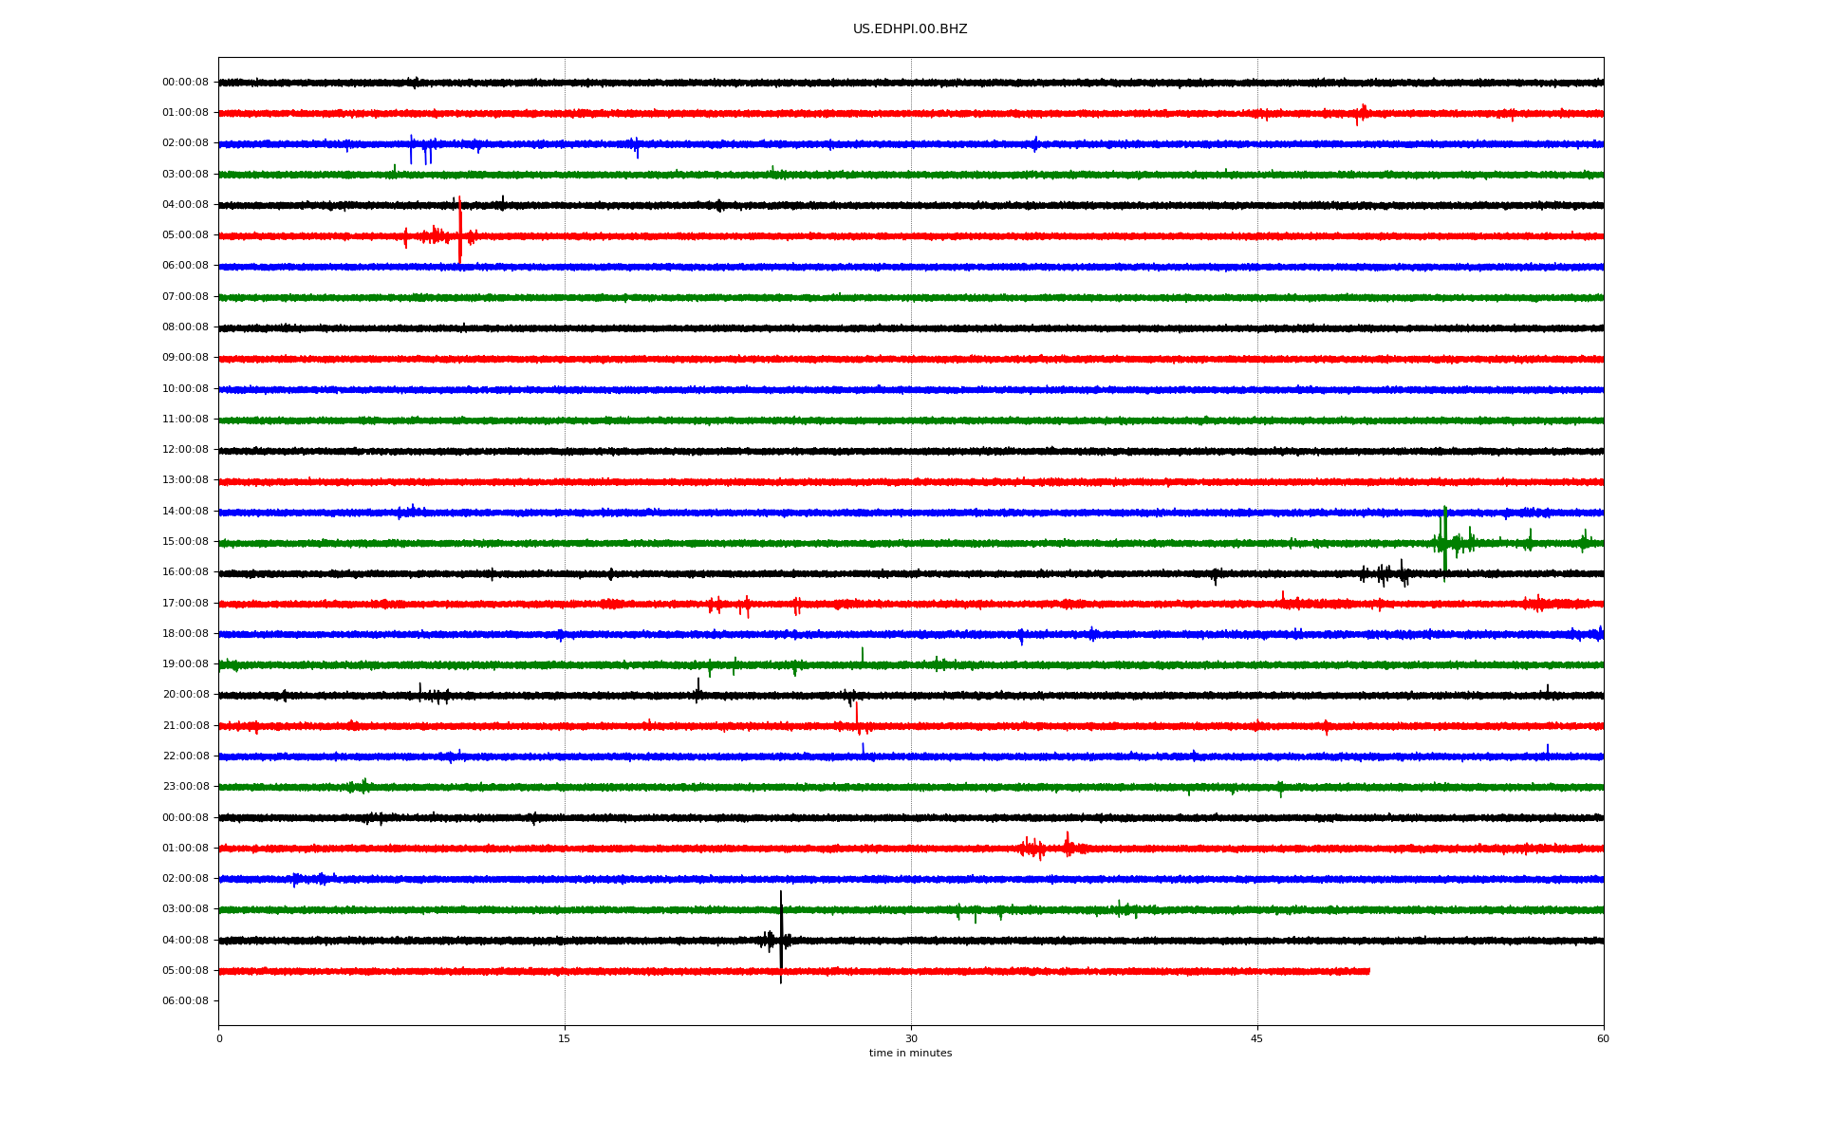Image resolution: width=1822 pixels, height=1139 pixels.
Task: Click the 06:00:08 label at bottom
Action: click(x=185, y=1001)
